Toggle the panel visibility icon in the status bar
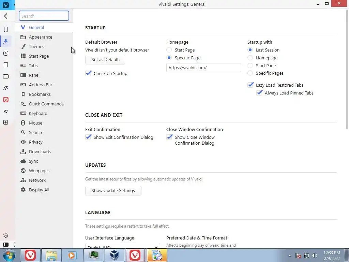 [x=6, y=244]
